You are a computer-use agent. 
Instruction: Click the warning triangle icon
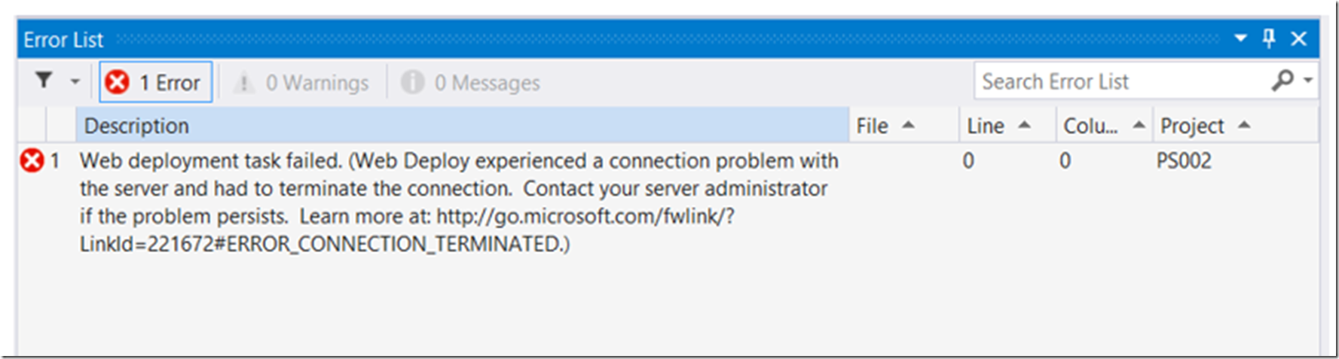[x=243, y=82]
